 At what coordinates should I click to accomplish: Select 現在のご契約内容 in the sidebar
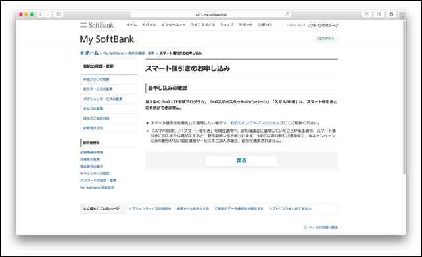108,118
